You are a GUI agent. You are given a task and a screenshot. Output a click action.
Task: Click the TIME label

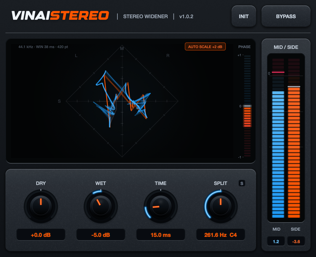tap(161, 183)
